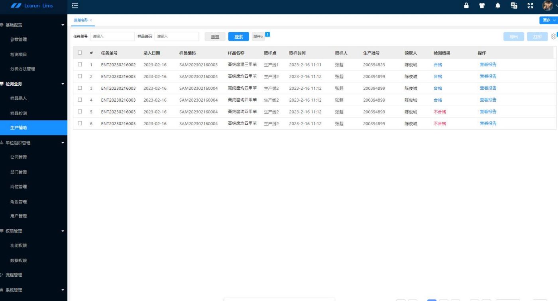Click the Learun Lims logo
The height and width of the screenshot is (301, 558).
pyautogui.click(x=32, y=6)
